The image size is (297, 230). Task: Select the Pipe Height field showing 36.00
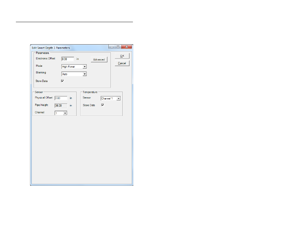(61, 105)
